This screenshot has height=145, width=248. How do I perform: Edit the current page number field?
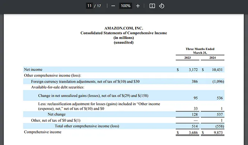click(90, 6)
